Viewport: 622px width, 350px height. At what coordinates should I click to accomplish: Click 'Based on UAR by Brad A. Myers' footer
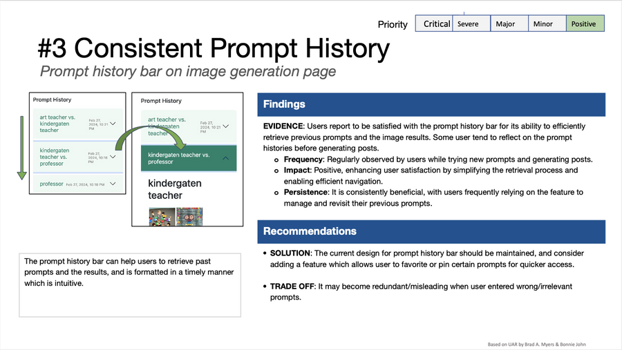(536, 344)
